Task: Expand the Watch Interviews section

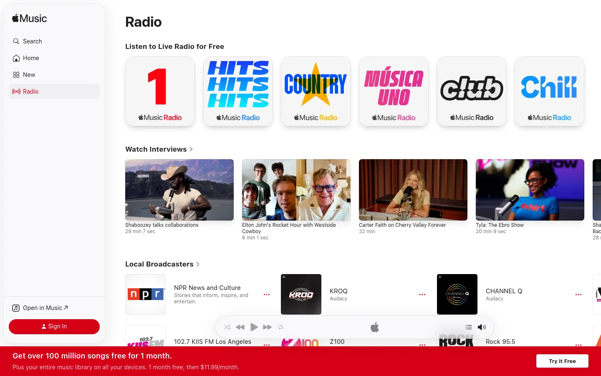Action: pyautogui.click(x=159, y=149)
